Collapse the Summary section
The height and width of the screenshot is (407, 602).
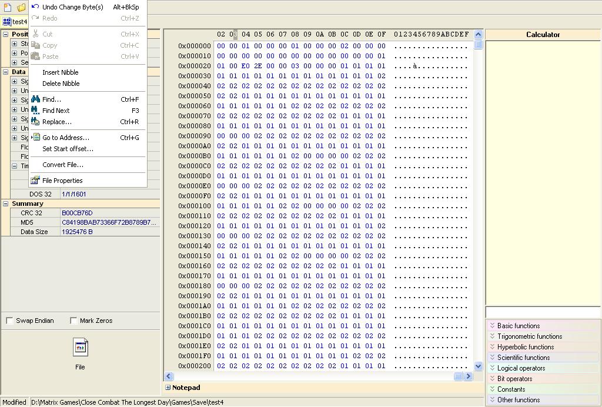pyautogui.click(x=6, y=203)
